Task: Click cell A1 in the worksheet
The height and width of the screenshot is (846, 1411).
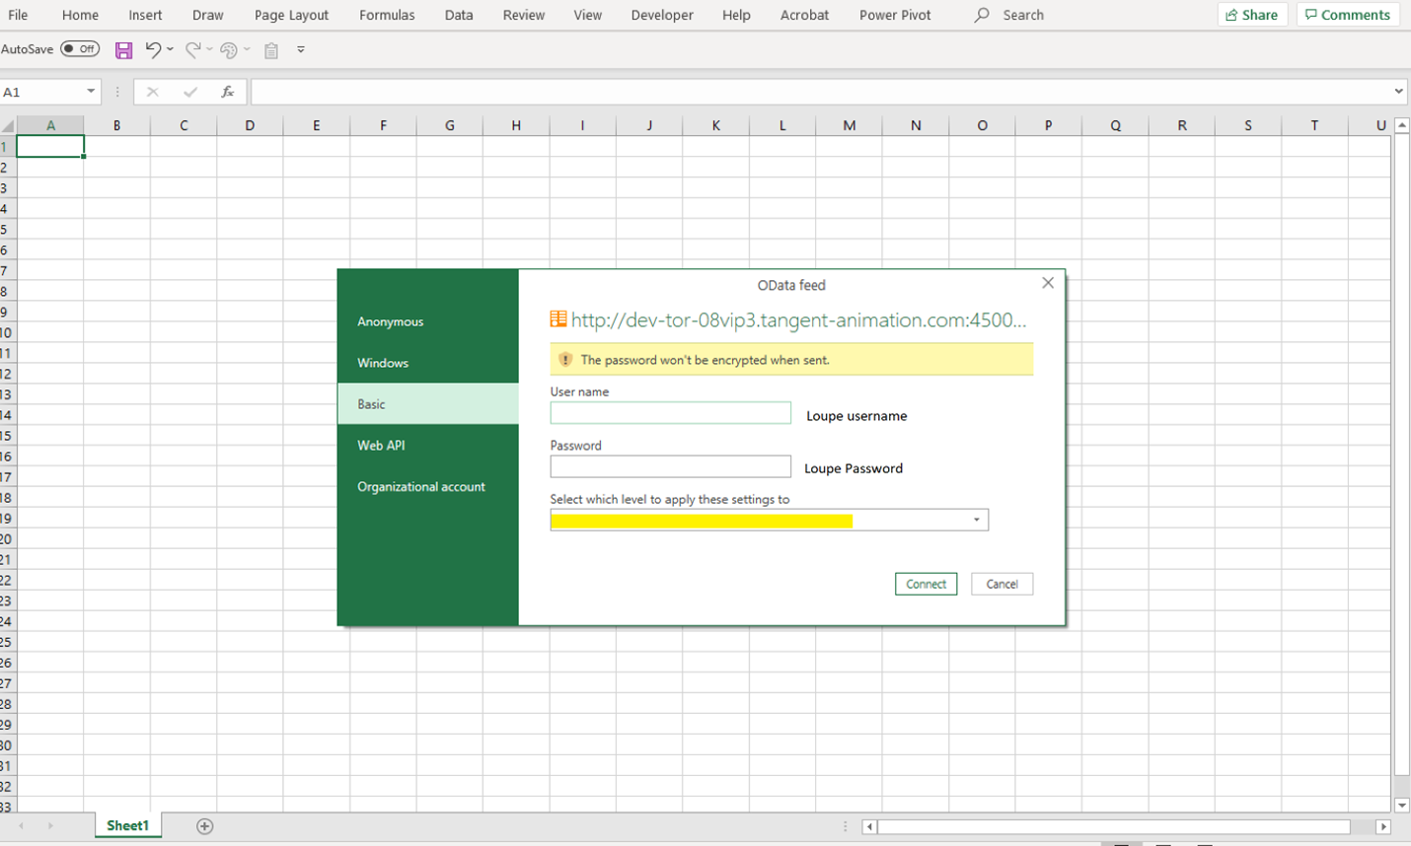Action: (50, 147)
